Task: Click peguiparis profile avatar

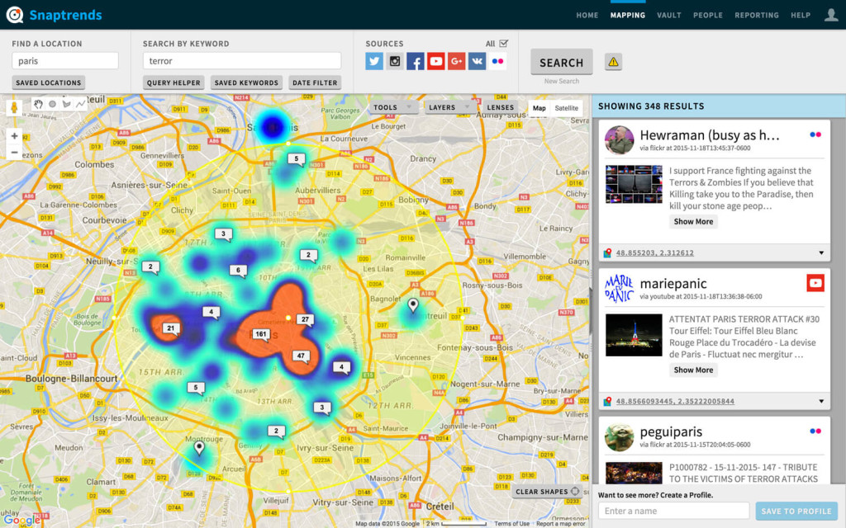Action: point(620,437)
